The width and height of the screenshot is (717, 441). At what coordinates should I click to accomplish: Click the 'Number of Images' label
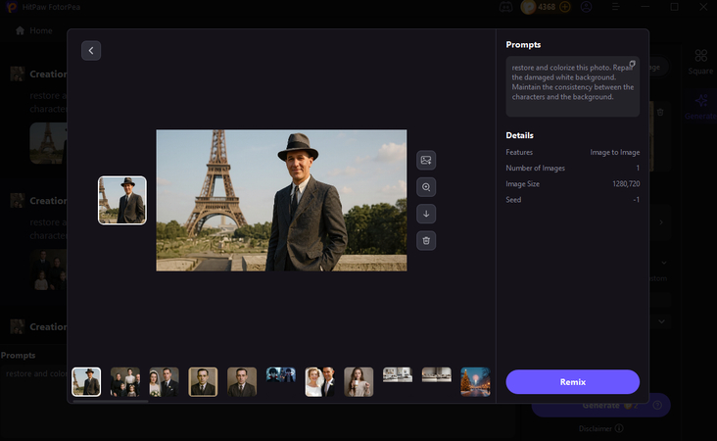535,169
